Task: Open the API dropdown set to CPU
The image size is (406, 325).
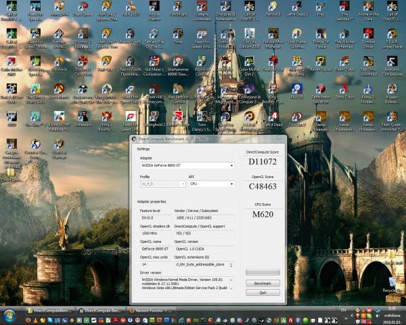Action: click(211, 183)
